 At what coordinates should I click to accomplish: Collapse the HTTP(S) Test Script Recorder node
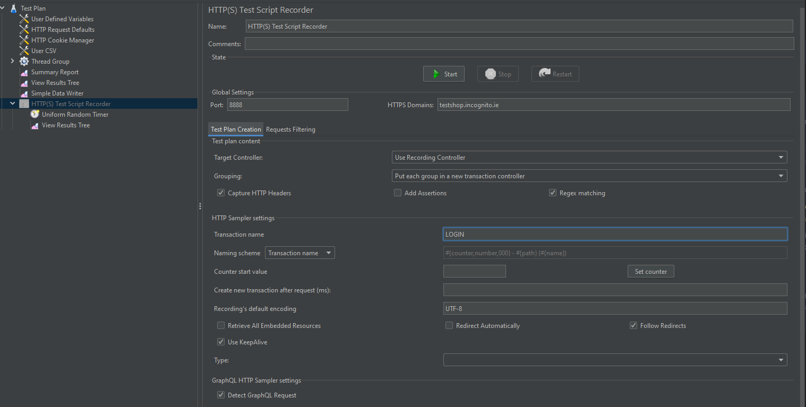[x=13, y=104]
